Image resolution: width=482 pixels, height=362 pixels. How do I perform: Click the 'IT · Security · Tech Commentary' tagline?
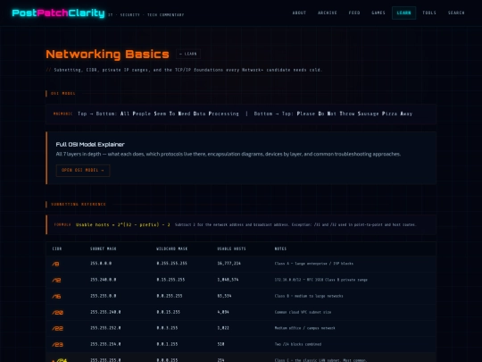click(145, 15)
